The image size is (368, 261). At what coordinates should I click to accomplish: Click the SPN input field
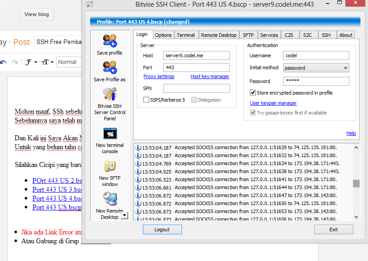(x=197, y=88)
